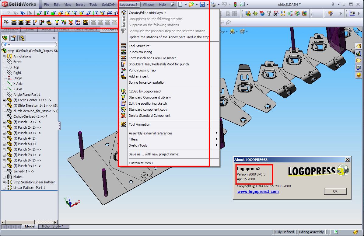Open the www.logopress3.com link
This screenshot has width=364, height=236.
tap(258, 191)
